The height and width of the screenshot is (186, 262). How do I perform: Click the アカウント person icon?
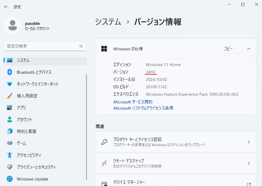[10, 120]
